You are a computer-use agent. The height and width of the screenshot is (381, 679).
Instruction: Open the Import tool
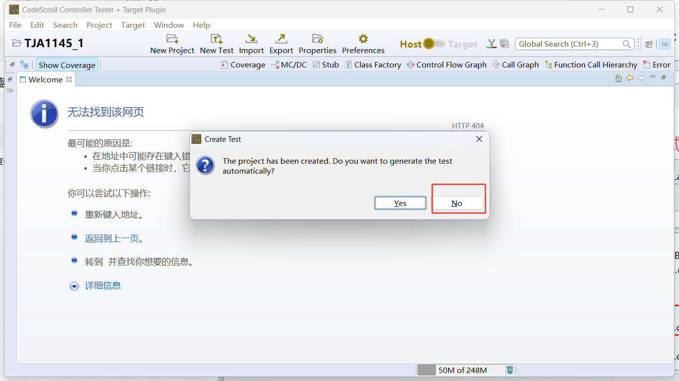[x=252, y=39]
